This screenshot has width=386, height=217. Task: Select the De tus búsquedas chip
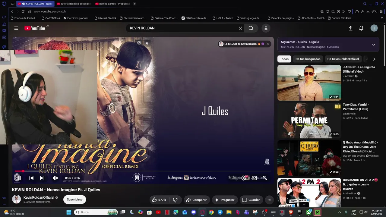(308, 59)
